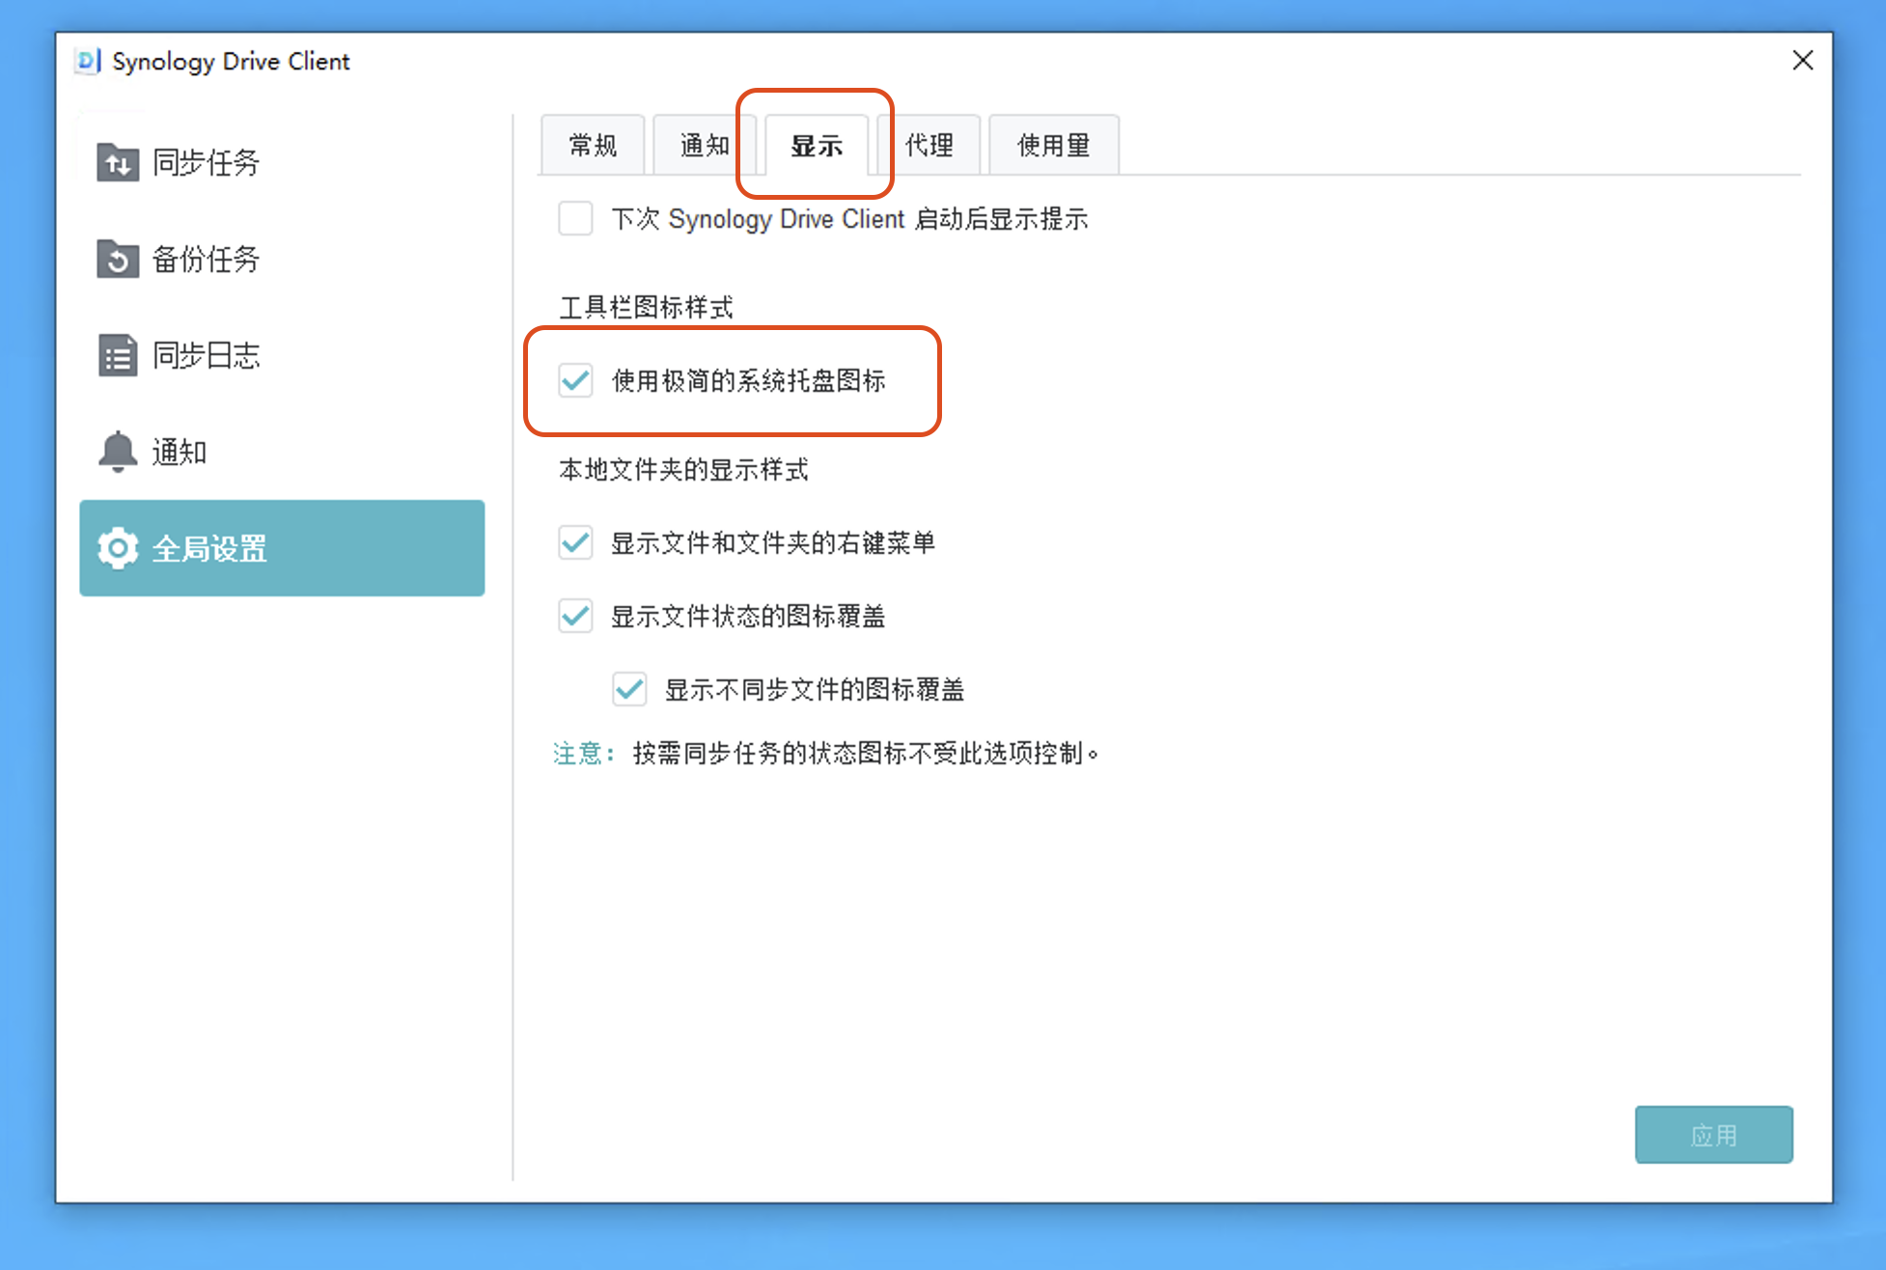
Task: Open 备份任务 in the sidebar
Action: (x=282, y=259)
